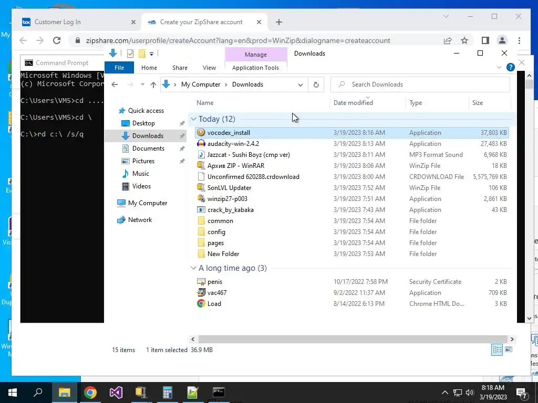Select Network in navigation pane
The image size is (538, 403).
point(140,220)
